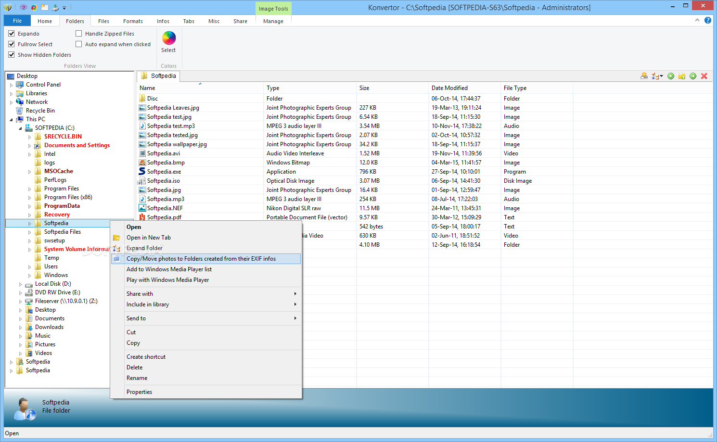Click the Control Panel tree icon
717x442 pixels.
point(20,85)
